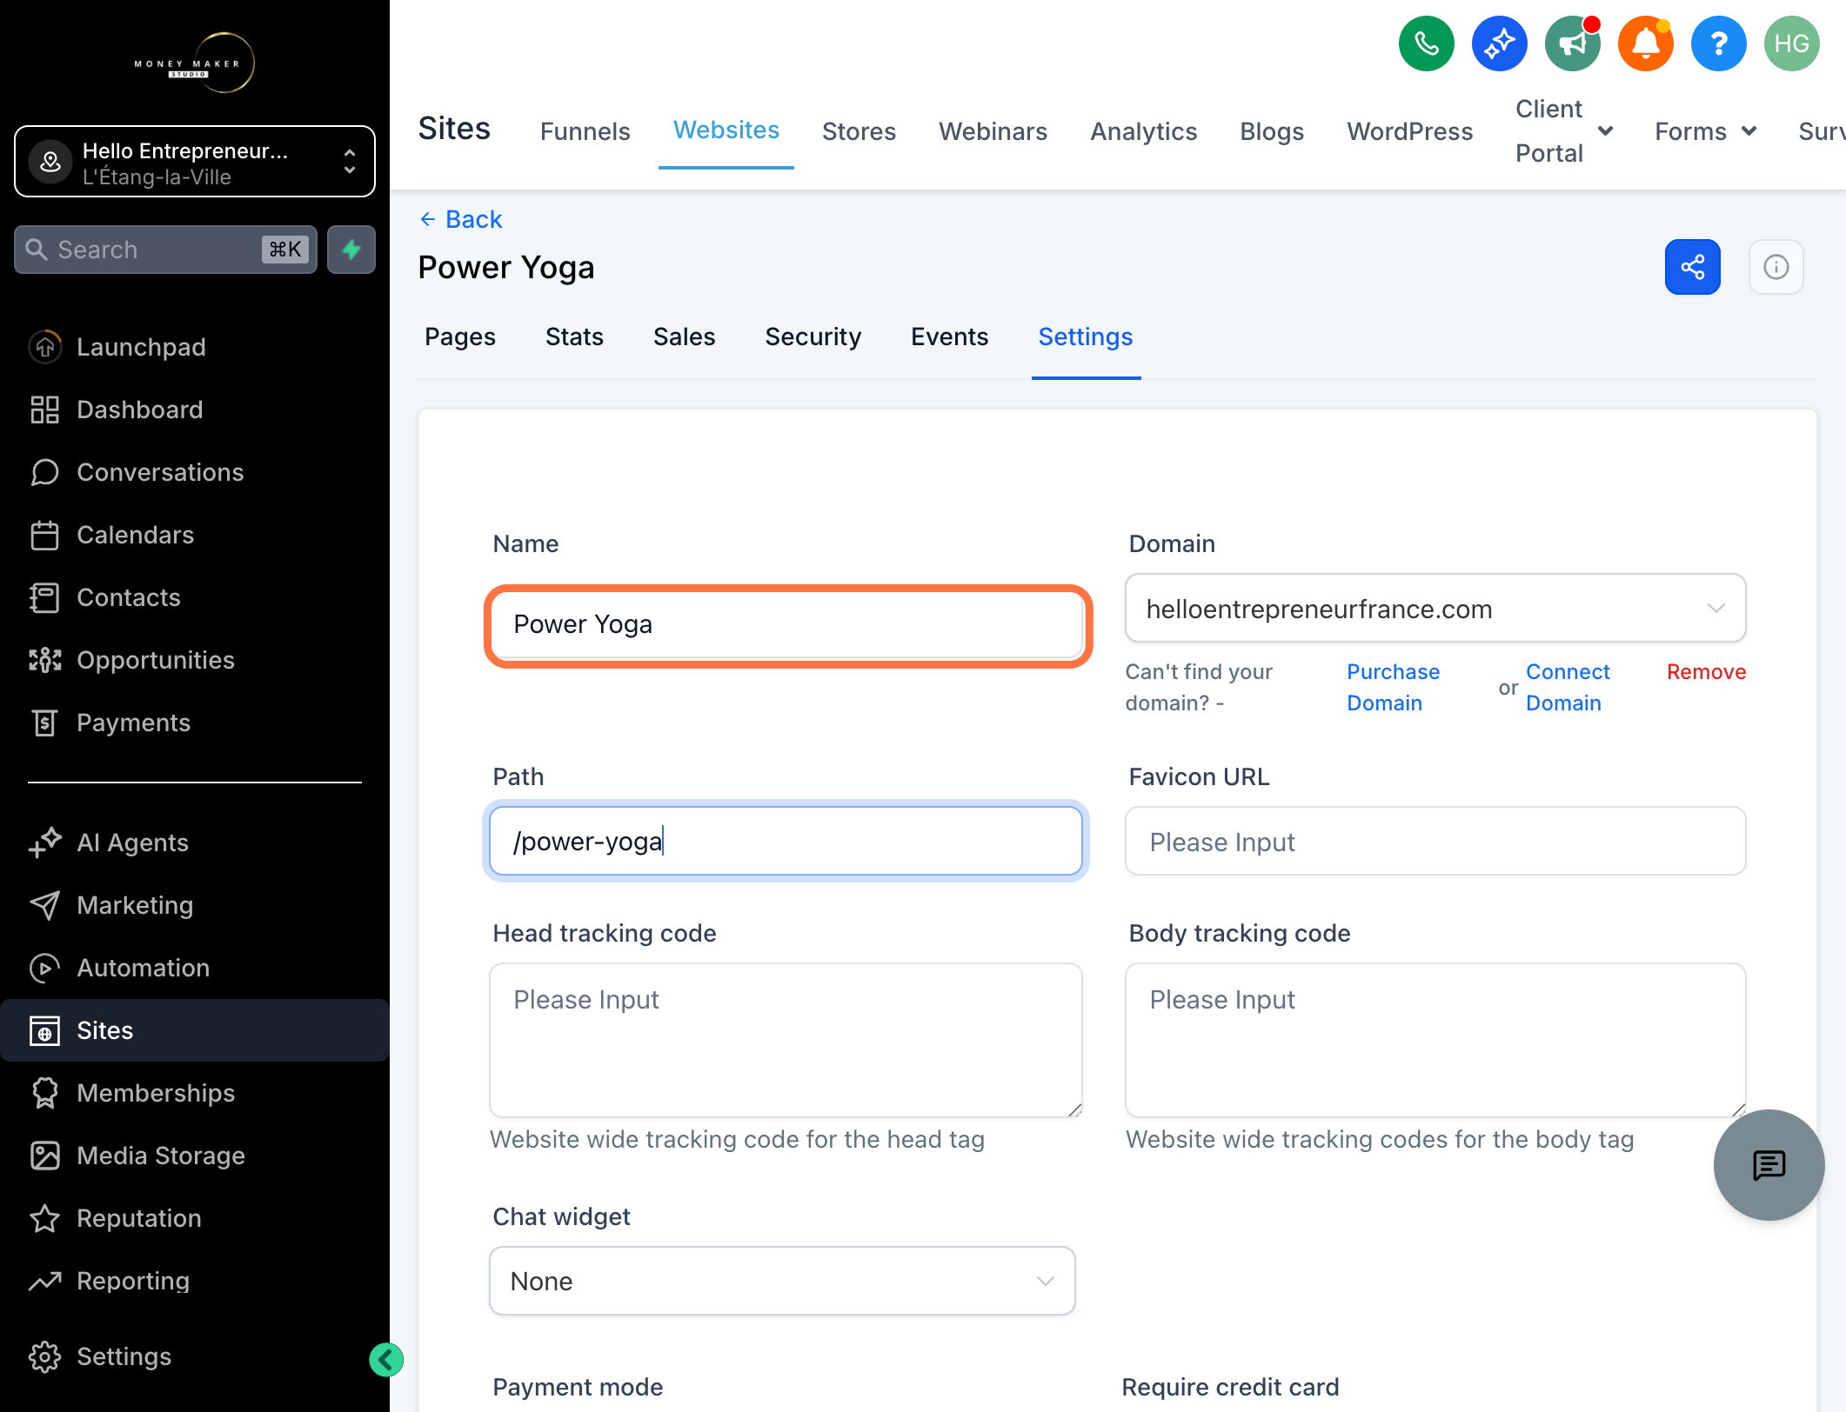
Task: Open the megaphone announcements icon
Action: click(1572, 43)
